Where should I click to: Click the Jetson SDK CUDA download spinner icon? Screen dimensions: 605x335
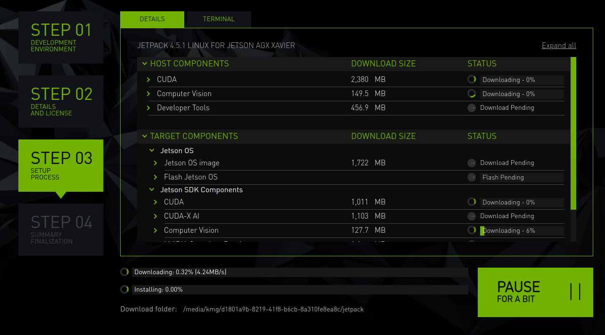[472, 202]
